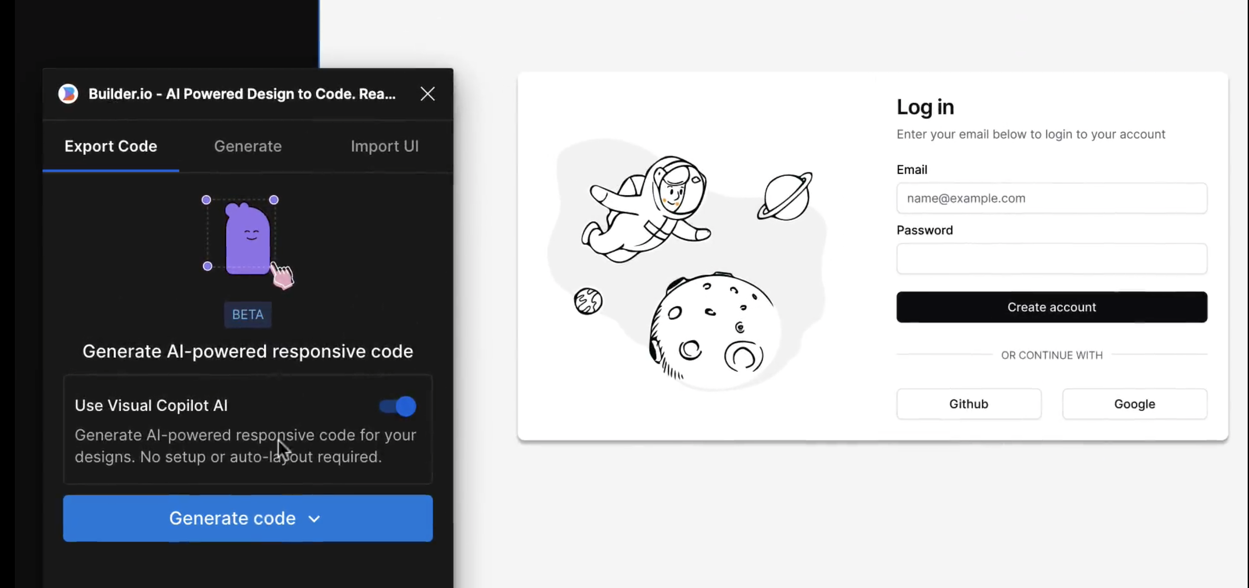Viewport: 1249px width, 588px height.
Task: Select the ringed planet illustration
Action: (x=785, y=196)
